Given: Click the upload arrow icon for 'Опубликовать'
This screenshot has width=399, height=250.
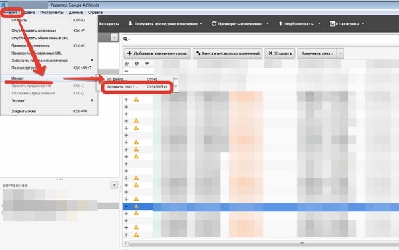Looking at the screenshot, I should pyautogui.click(x=280, y=24).
